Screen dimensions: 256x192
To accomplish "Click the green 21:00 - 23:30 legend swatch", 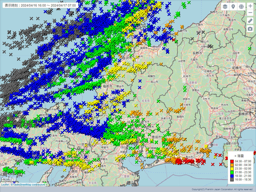I will click(x=232, y=172).
